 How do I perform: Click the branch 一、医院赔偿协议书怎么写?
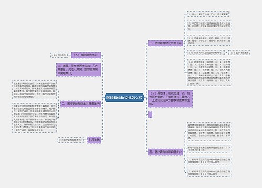tap(166, 43)
